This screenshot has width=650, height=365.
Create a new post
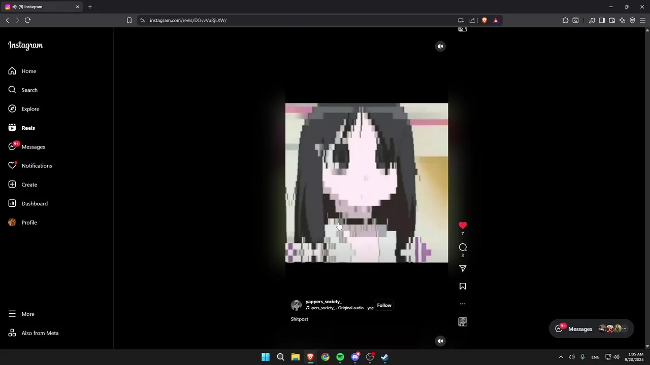coord(22,185)
